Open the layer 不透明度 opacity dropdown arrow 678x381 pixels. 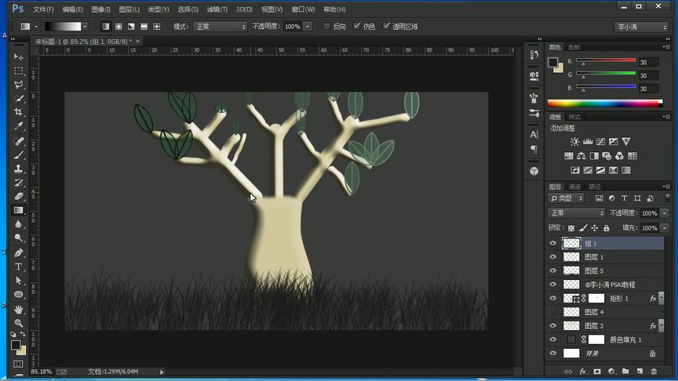(x=664, y=213)
